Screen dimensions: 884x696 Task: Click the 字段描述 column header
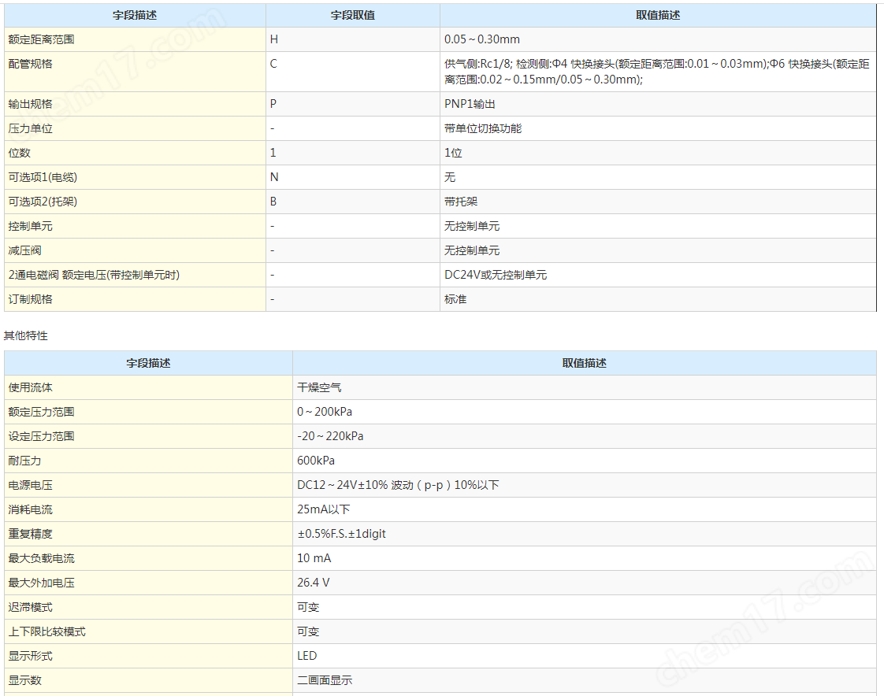click(x=134, y=15)
